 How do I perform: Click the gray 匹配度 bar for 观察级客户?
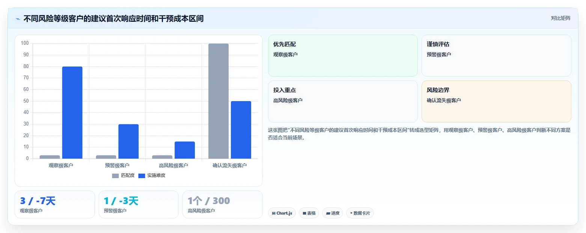click(50, 157)
